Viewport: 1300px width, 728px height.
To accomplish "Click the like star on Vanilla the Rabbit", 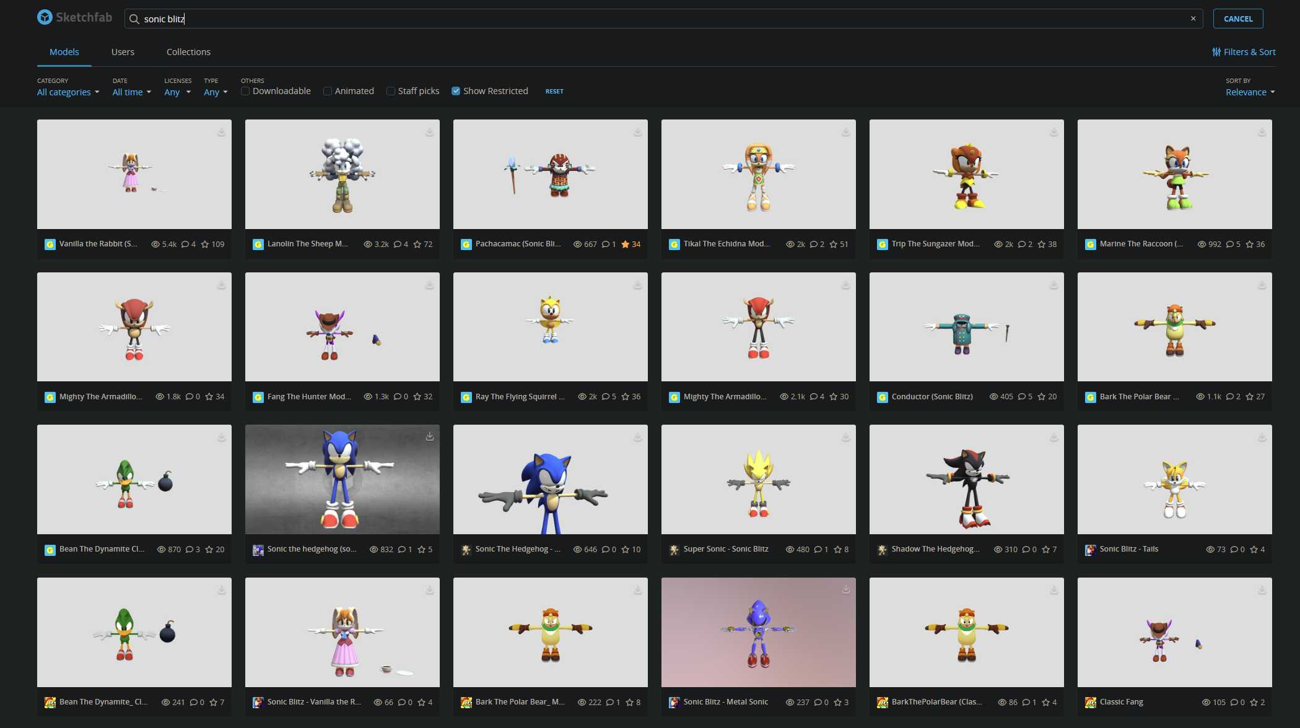I will [x=205, y=245].
